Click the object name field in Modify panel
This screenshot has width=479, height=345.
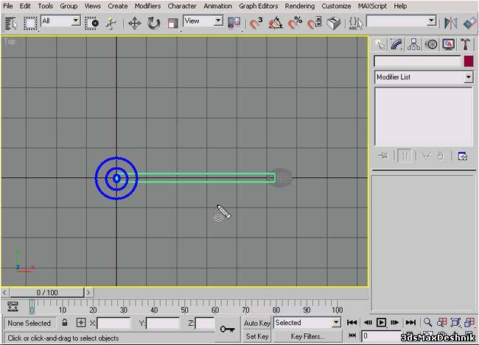(417, 62)
